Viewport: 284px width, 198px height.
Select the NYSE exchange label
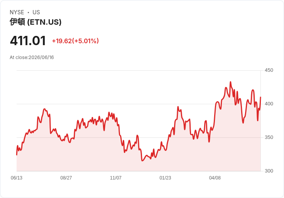click(17, 12)
